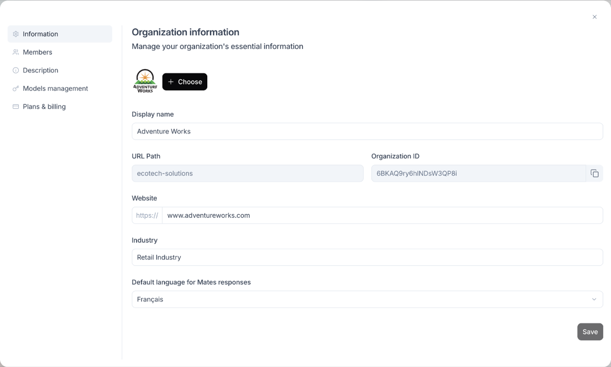This screenshot has width=611, height=367.
Task: Go to the Description section
Action: (60, 70)
